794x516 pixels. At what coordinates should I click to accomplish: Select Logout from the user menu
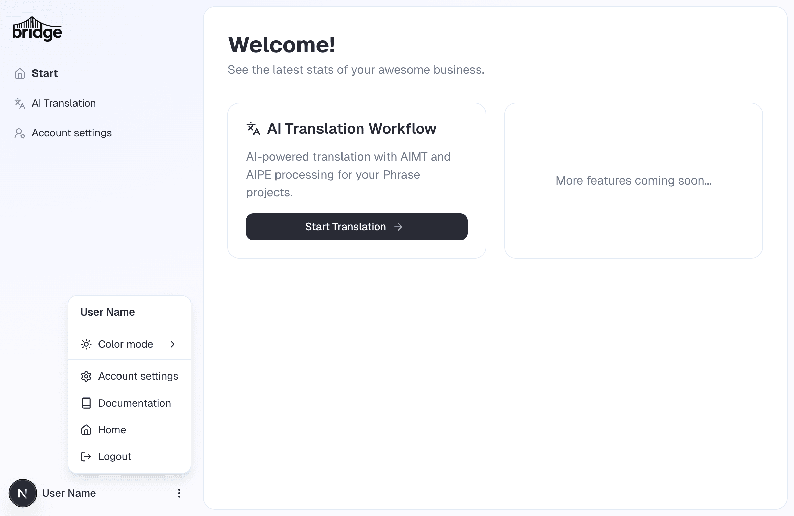coord(114,456)
